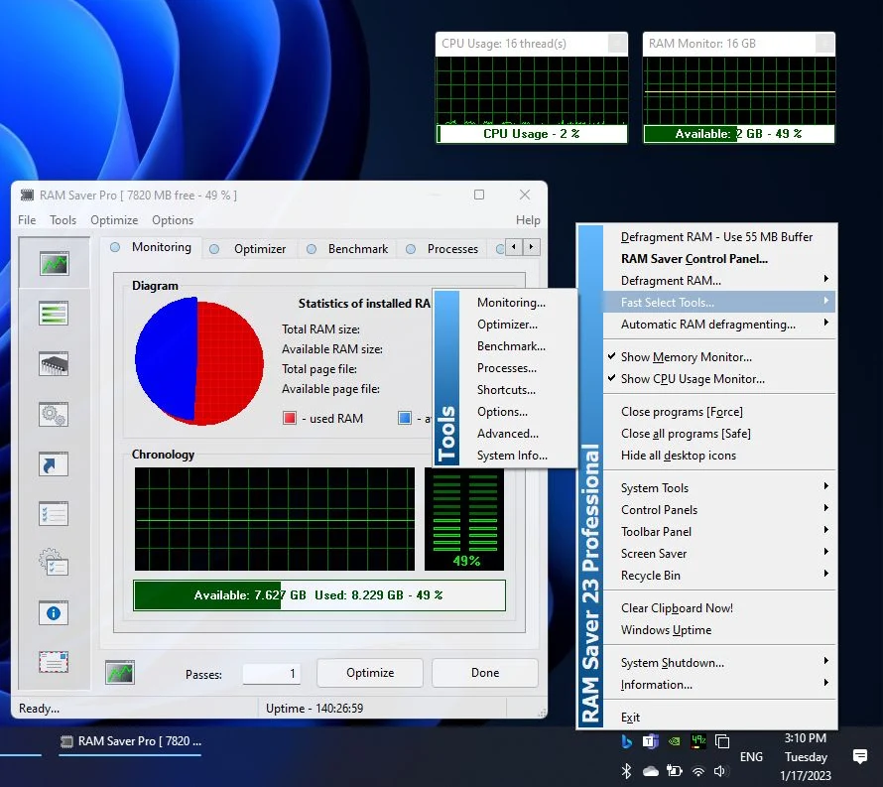The height and width of the screenshot is (787, 883).
Task: Open the File menu
Action: [x=27, y=220]
